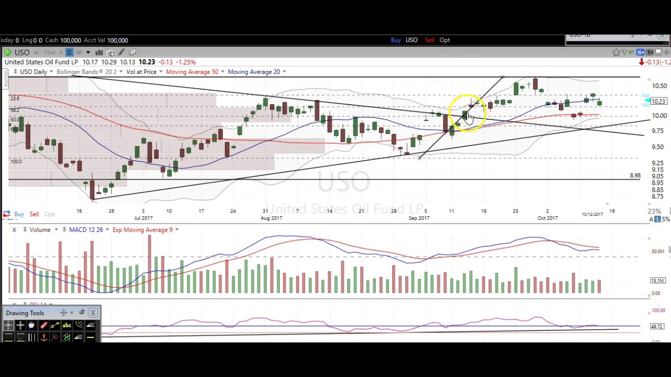Click Buy under the price chart
The image size is (671, 377).
click(19, 214)
